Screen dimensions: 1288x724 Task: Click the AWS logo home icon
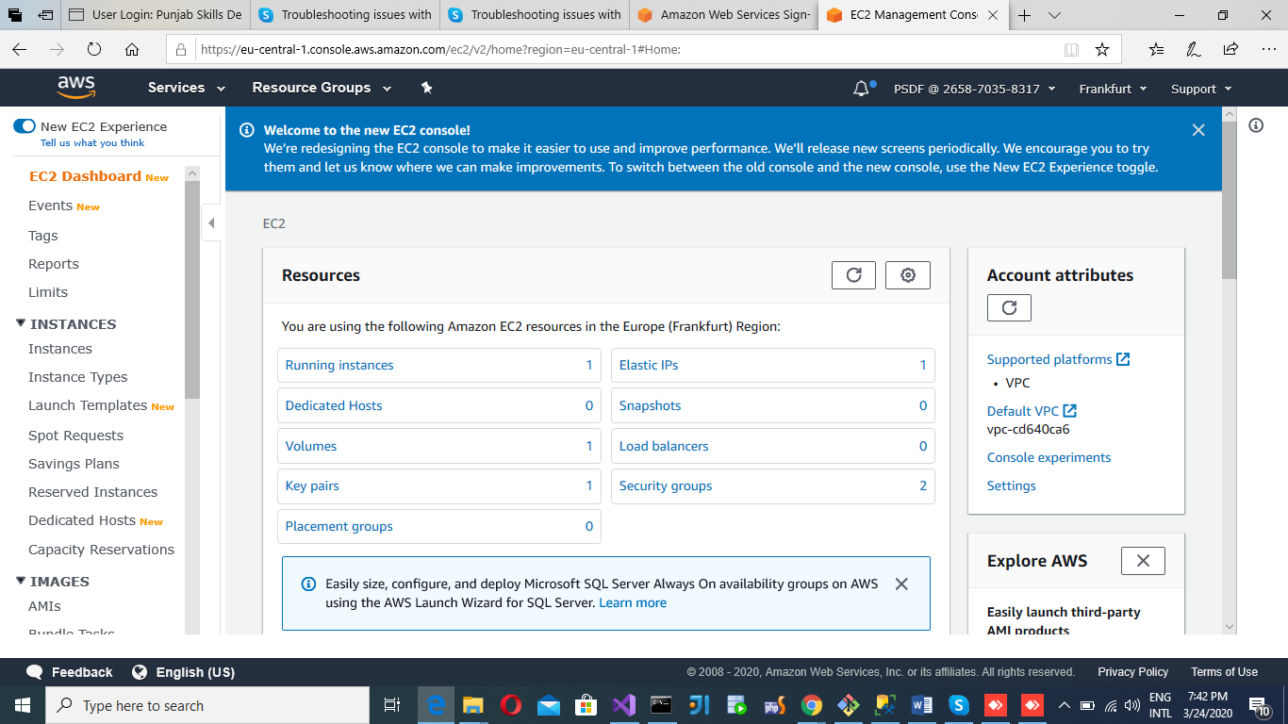(x=76, y=88)
